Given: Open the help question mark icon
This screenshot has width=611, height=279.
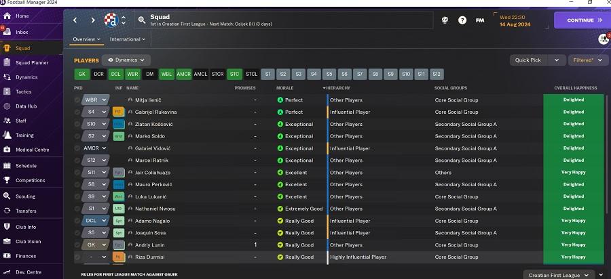Looking at the screenshot, I should 462,20.
